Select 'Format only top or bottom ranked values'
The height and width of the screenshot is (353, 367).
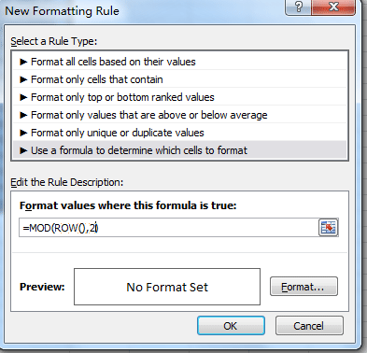pyautogui.click(x=179, y=97)
